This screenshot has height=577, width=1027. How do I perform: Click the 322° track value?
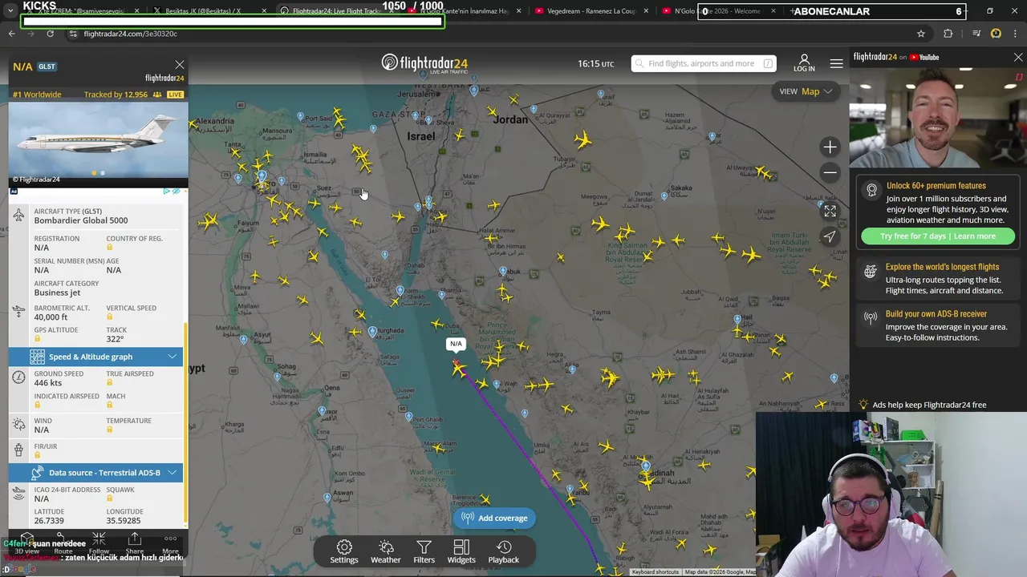coord(116,339)
